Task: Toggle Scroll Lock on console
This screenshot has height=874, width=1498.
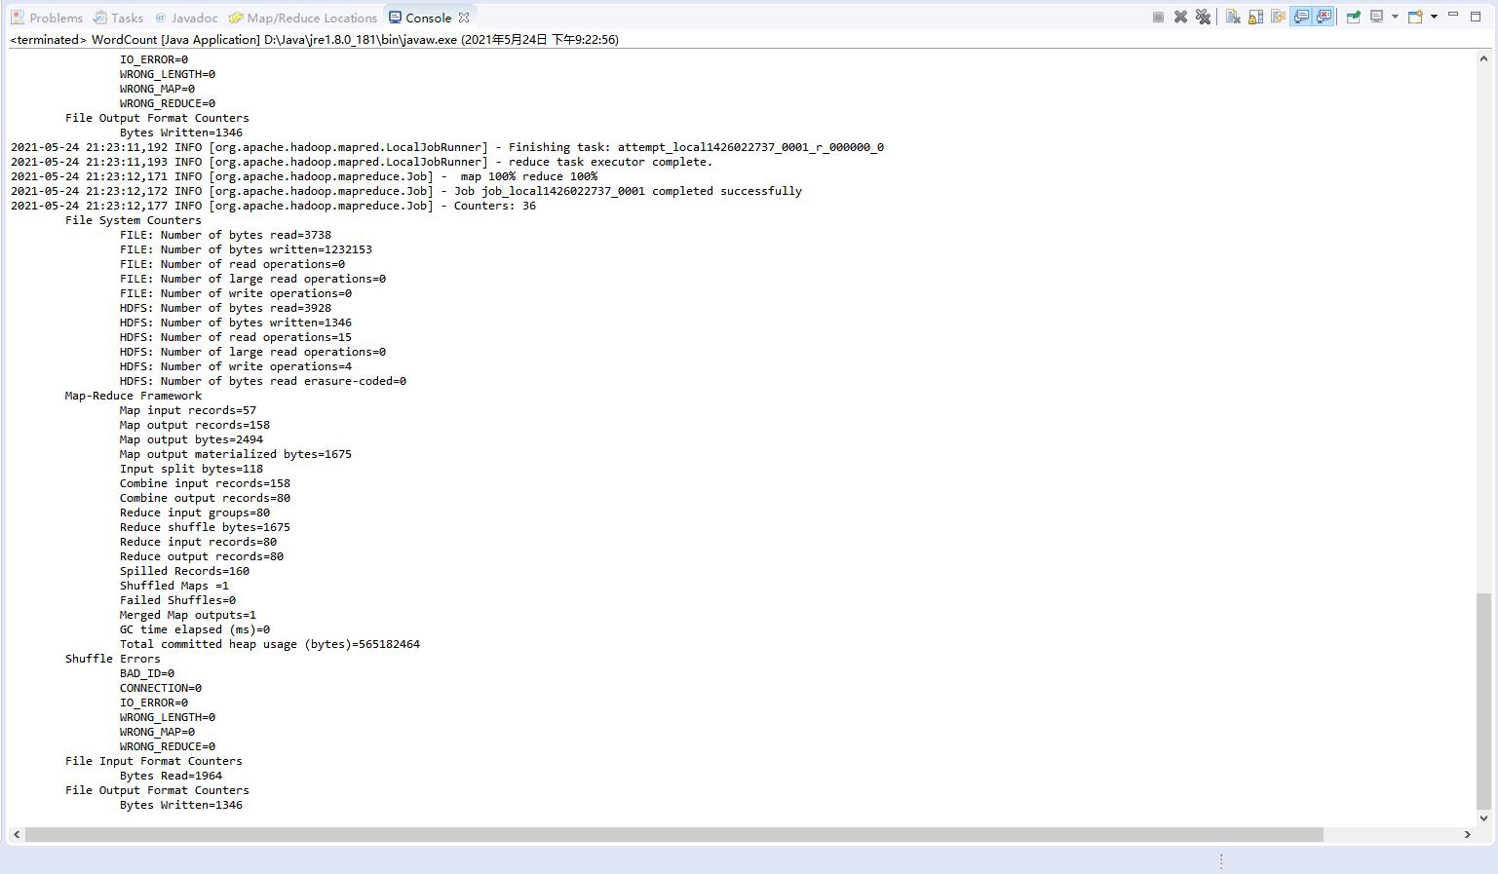Action: pyautogui.click(x=1255, y=17)
